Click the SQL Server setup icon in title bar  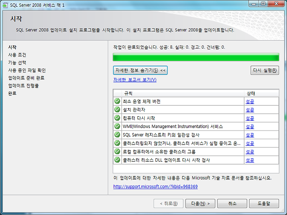click(5, 5)
